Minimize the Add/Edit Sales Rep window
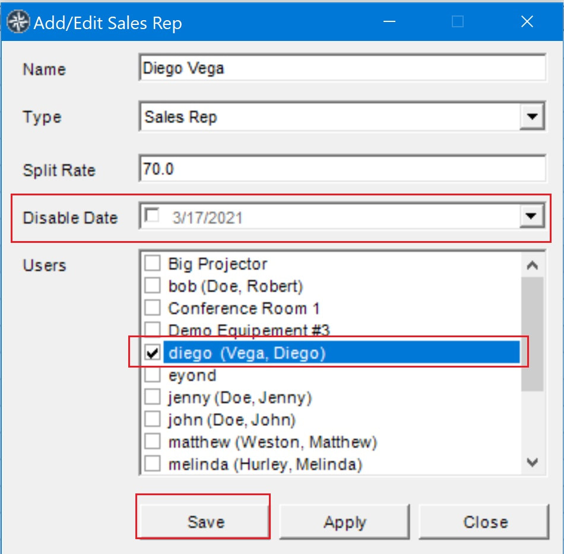This screenshot has height=554, width=564. pyautogui.click(x=389, y=21)
